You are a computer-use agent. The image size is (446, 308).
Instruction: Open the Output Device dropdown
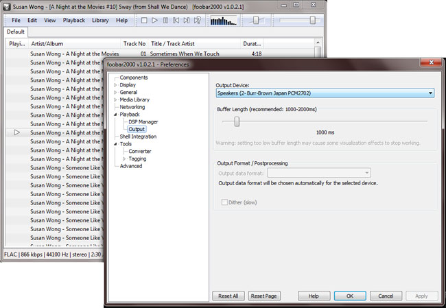pyautogui.click(x=325, y=93)
